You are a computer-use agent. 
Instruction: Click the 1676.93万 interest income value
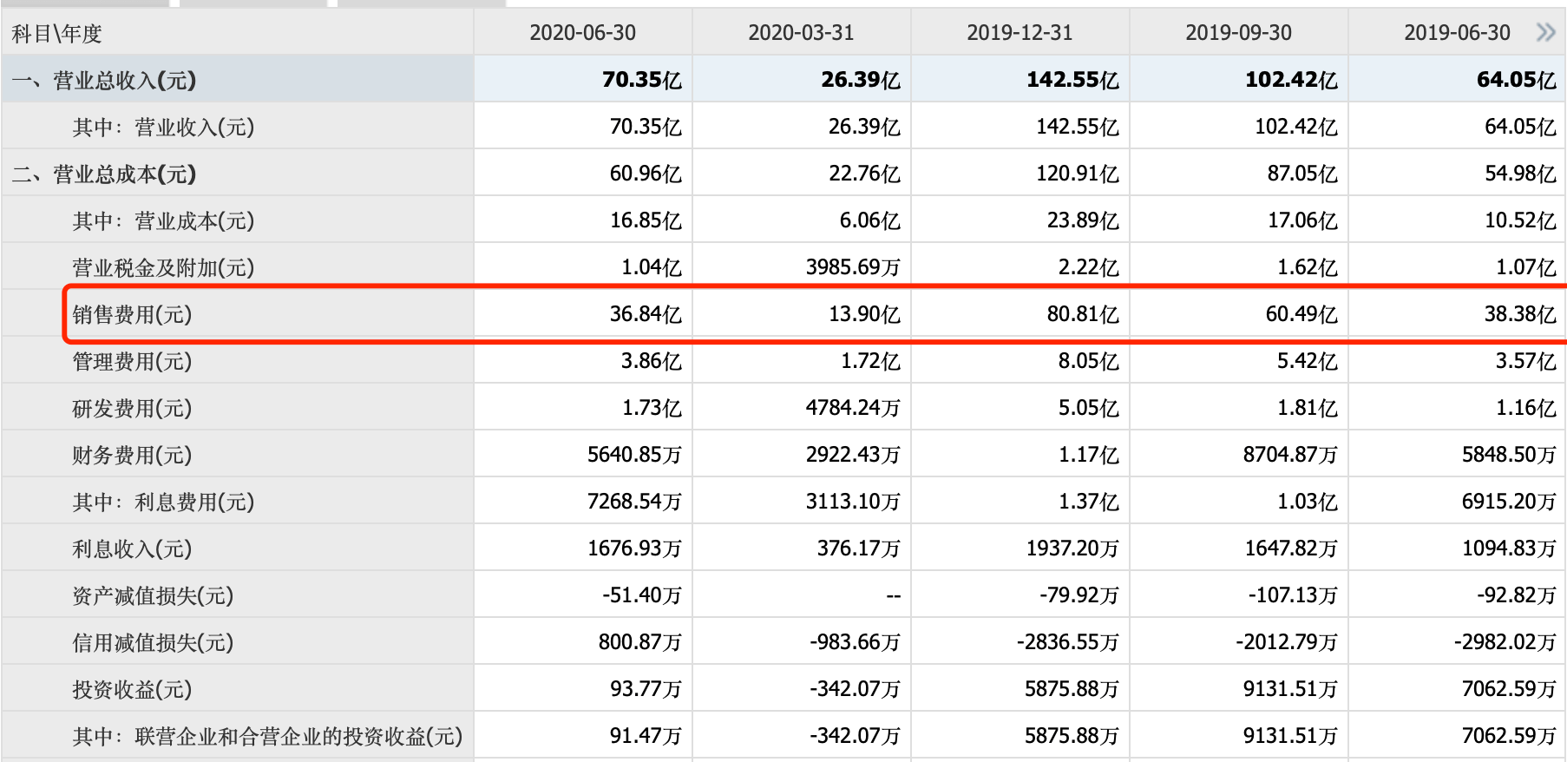point(634,549)
